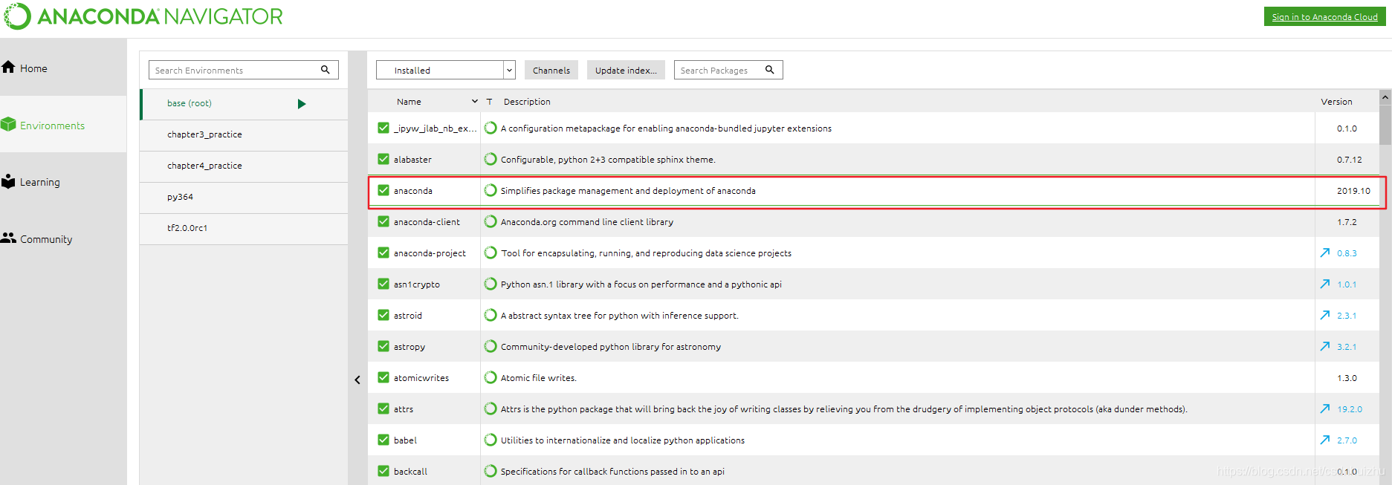The height and width of the screenshot is (485, 1392).
Task: Click the backcall package checkbox
Action: [383, 471]
